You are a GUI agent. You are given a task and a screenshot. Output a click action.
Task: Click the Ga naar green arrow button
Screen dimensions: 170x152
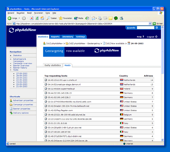tap(154, 24)
